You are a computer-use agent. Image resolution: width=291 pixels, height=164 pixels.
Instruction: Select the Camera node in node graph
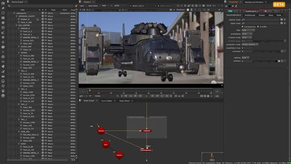tap(119, 155)
